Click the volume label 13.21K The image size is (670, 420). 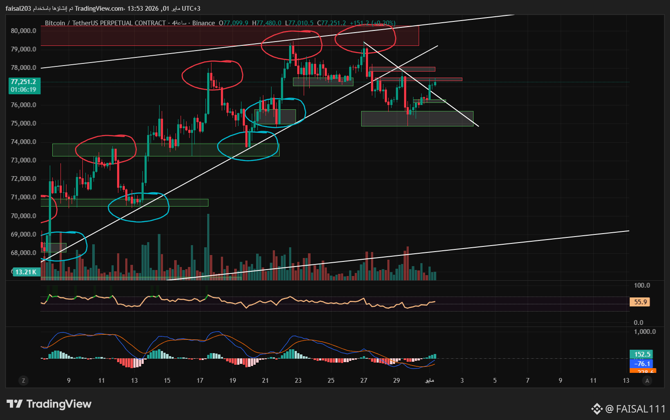[26, 272]
